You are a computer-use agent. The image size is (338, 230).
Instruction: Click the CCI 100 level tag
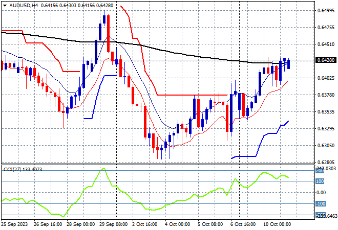[x=320, y=181]
